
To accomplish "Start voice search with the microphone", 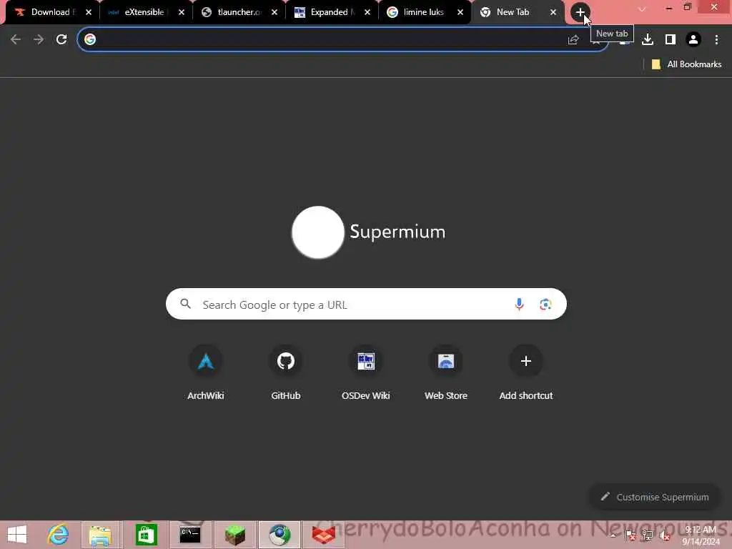I will (x=519, y=305).
